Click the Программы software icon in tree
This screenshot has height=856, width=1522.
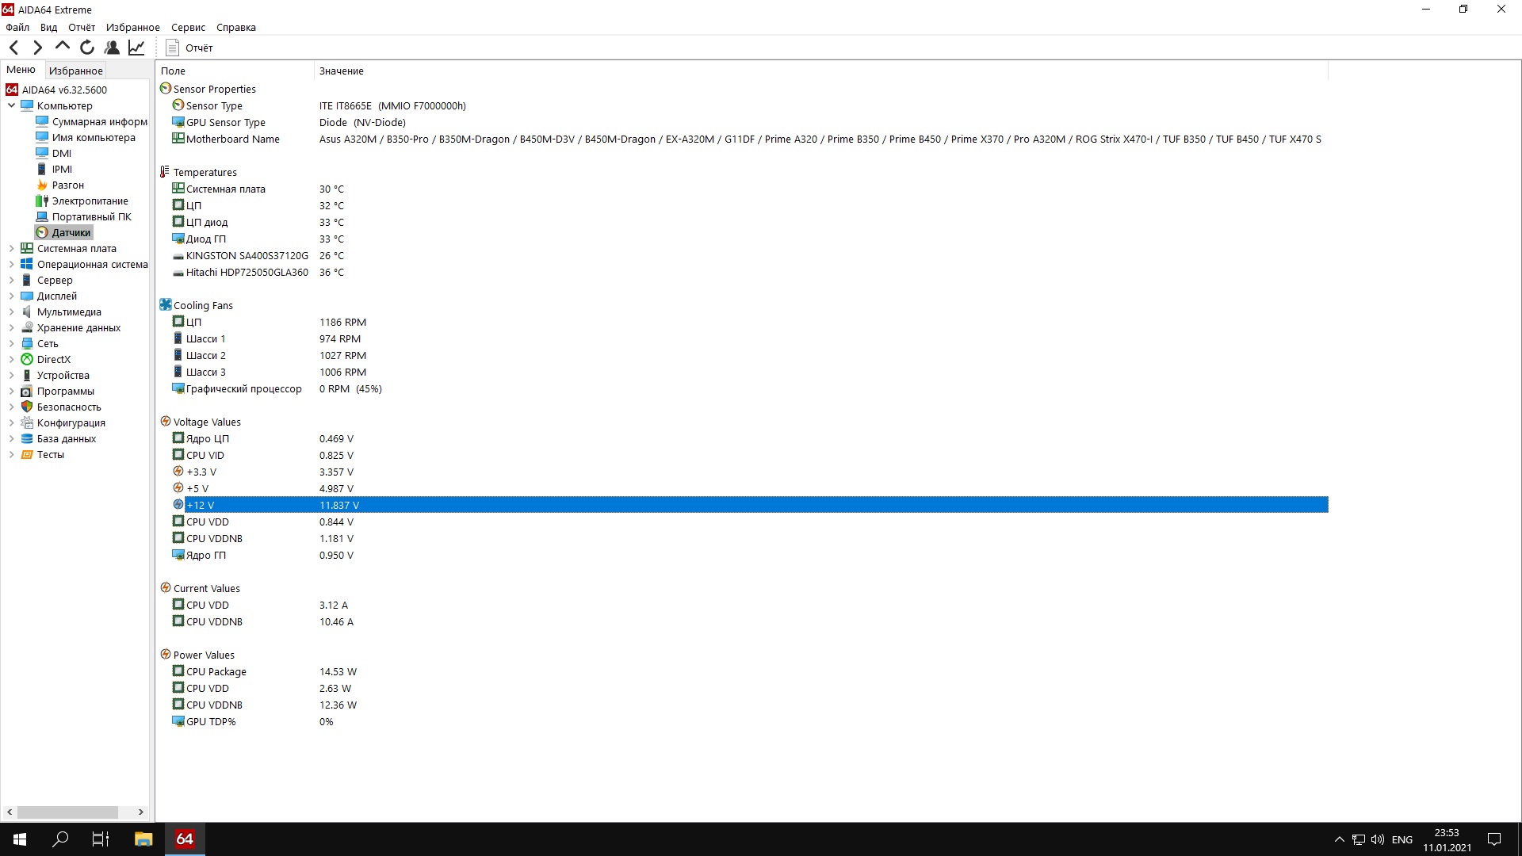coord(27,391)
